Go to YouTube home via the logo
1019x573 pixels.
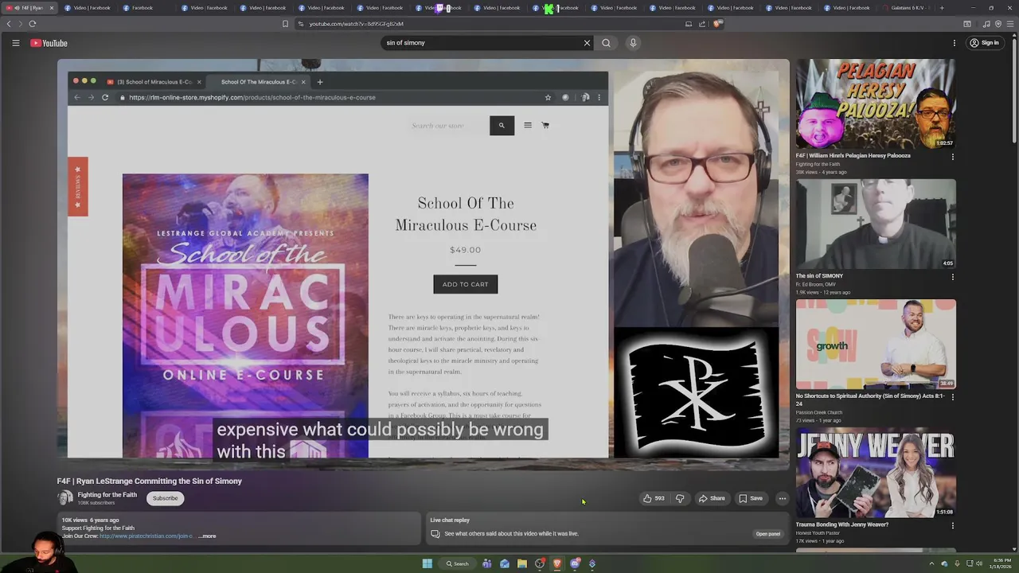click(x=49, y=43)
